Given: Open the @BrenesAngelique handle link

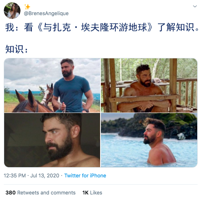Looking at the screenshot, I should [x=46, y=13].
